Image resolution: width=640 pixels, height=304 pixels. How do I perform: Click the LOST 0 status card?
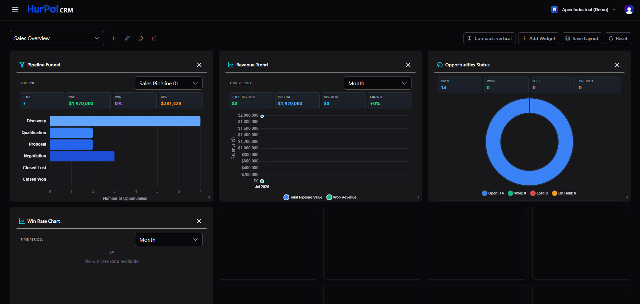553,85
